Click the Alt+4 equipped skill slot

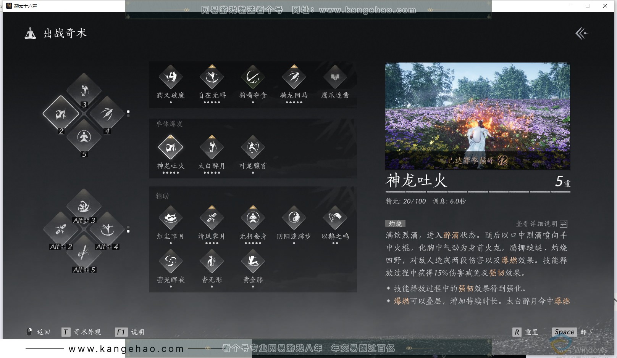pyautogui.click(x=107, y=229)
